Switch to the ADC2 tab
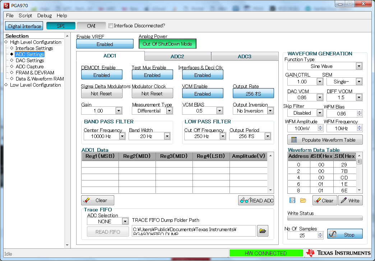The width and height of the screenshot is (375, 261). pos(177,56)
